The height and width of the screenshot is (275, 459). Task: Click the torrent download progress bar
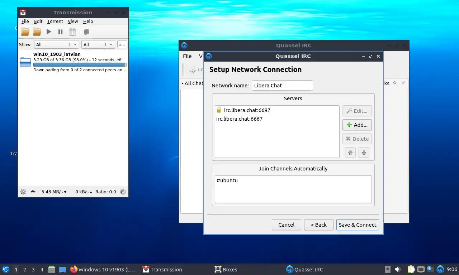tap(80, 65)
